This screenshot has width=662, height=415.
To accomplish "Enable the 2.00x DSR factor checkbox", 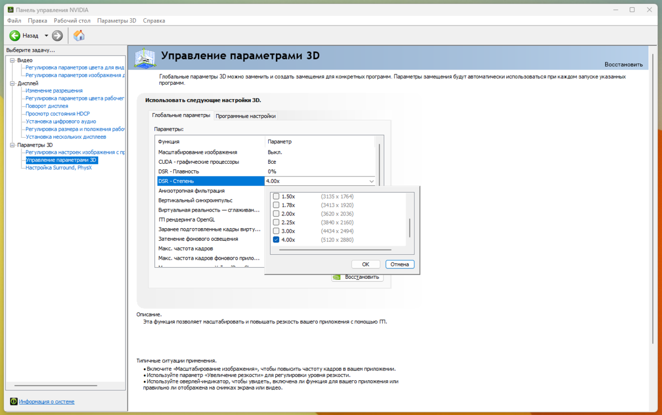I will [276, 214].
